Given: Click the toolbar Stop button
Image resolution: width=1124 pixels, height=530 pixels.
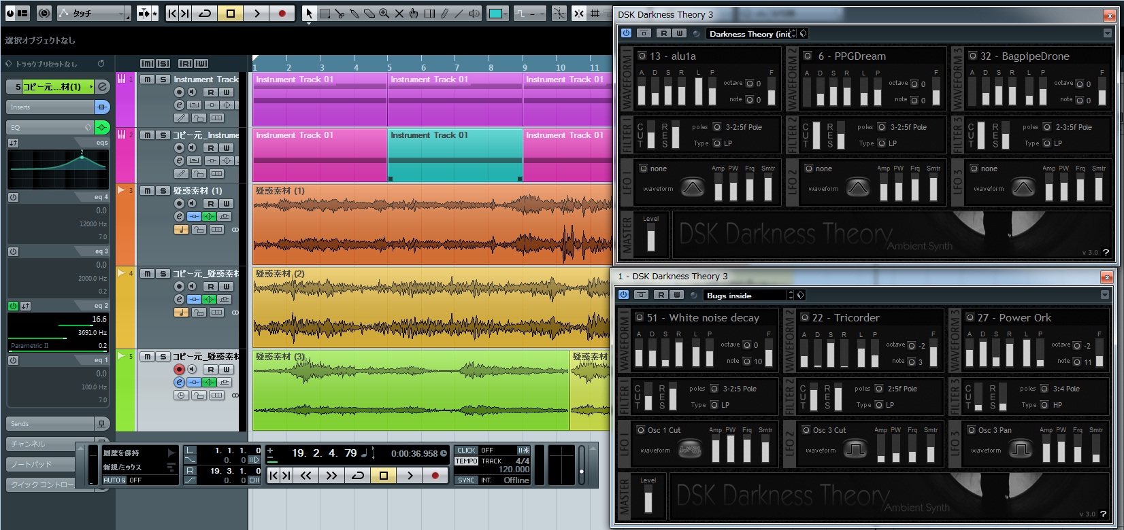Looking at the screenshot, I should (x=231, y=13).
